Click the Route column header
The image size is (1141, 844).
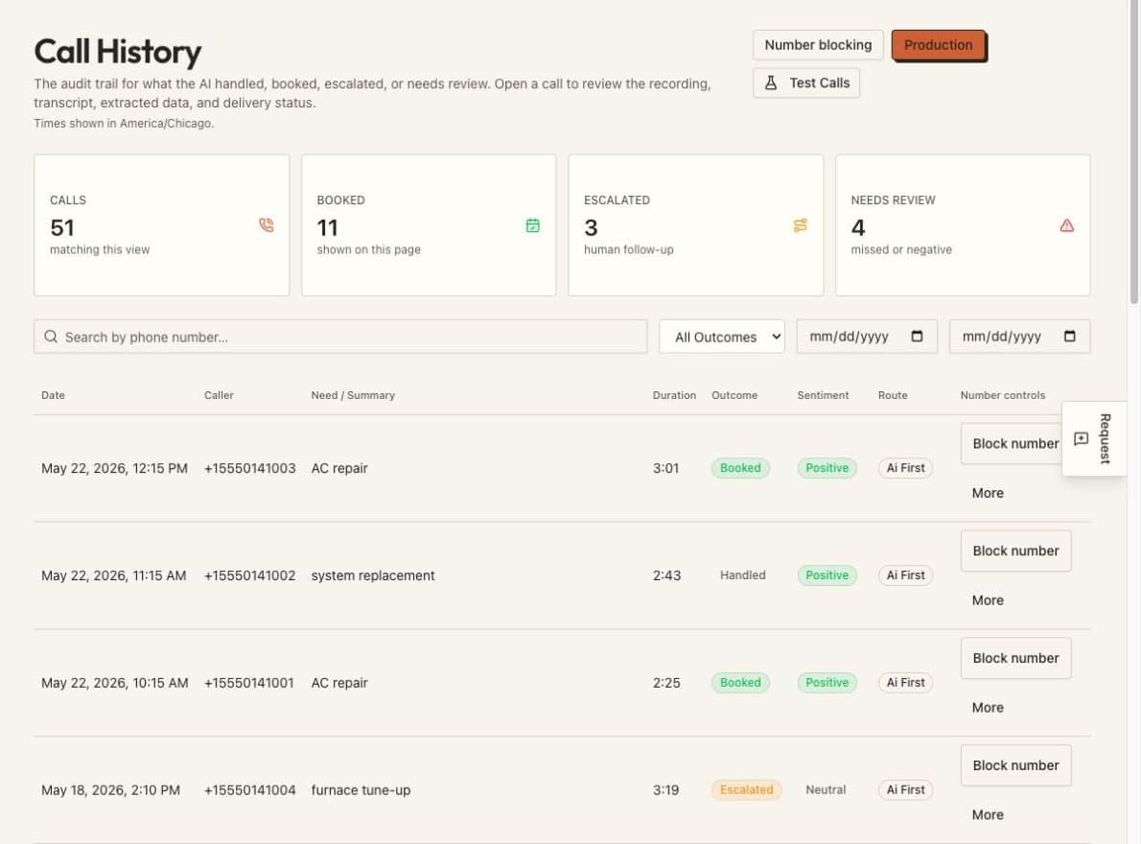[893, 395]
